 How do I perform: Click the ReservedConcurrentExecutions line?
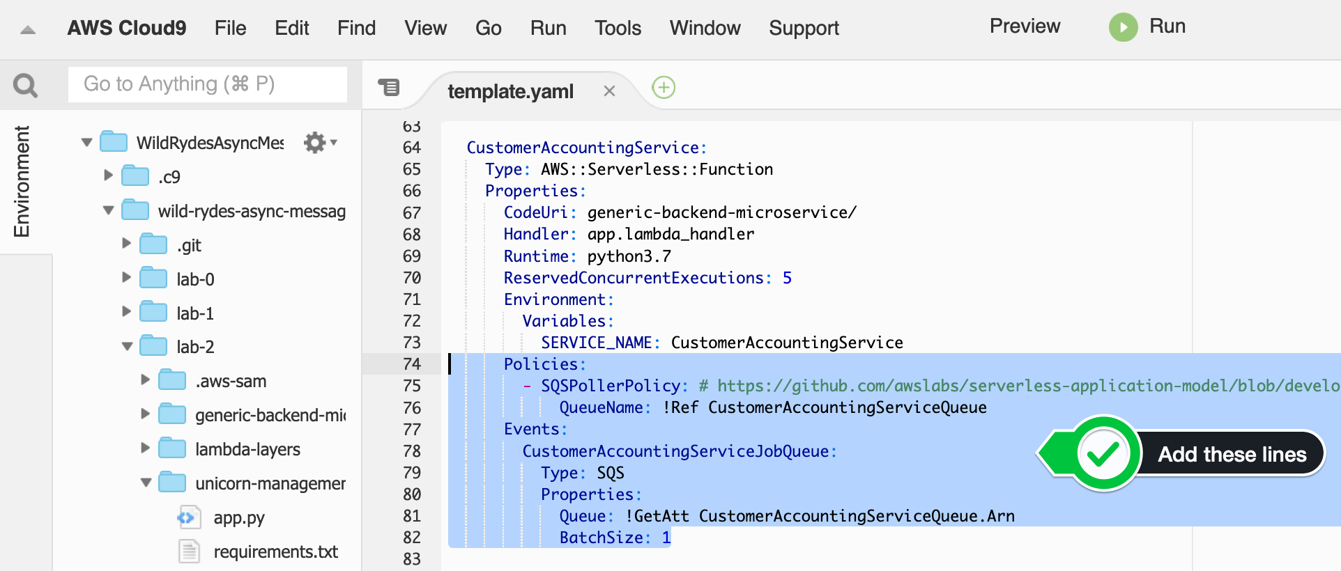(x=647, y=278)
